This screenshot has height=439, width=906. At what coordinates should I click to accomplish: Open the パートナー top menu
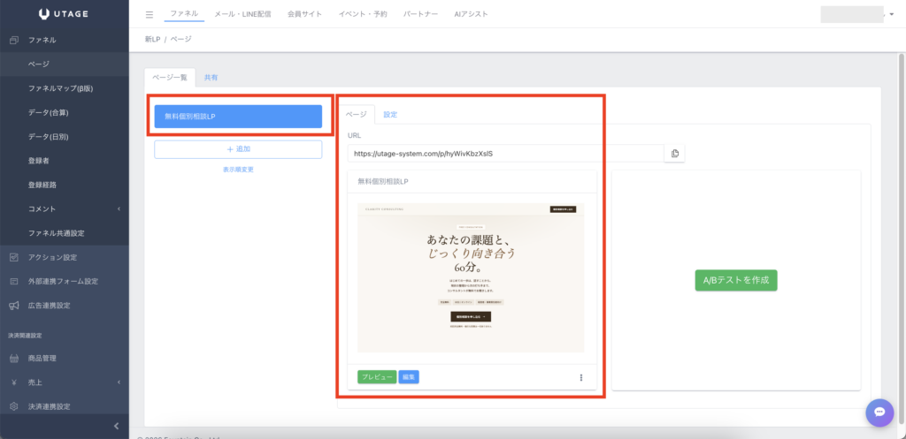(420, 14)
